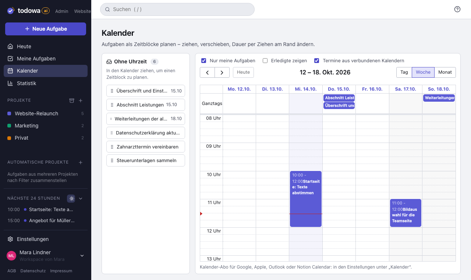This screenshot has height=280, width=471.
Task: Open the Datenschutz footer link
Action: point(33,271)
